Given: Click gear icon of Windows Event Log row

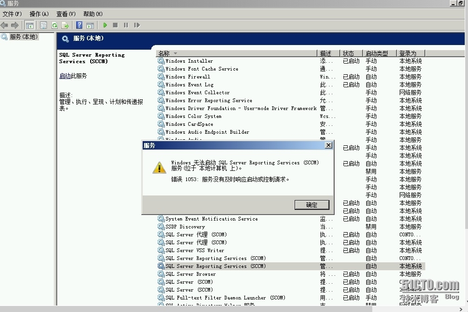Looking at the screenshot, I should (x=161, y=84).
